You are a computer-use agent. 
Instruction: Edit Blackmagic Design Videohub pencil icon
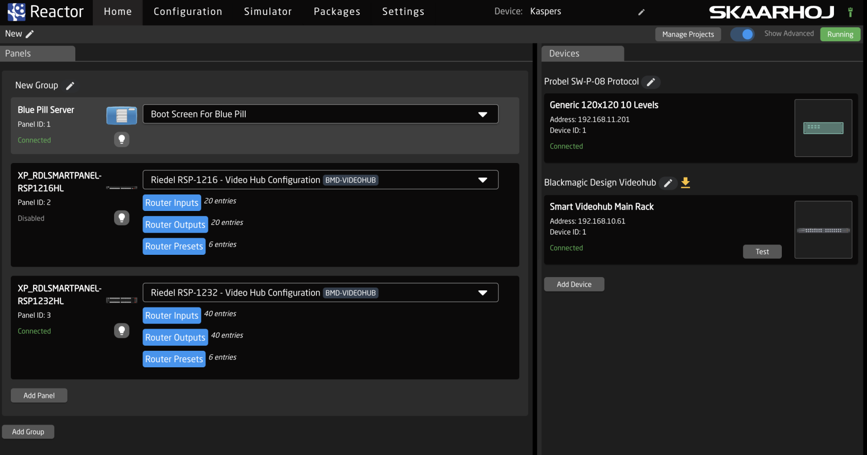(668, 183)
